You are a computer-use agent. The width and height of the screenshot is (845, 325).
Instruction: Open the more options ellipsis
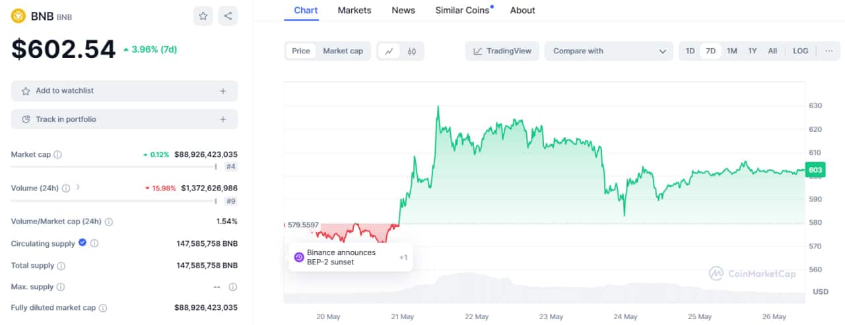(x=829, y=51)
